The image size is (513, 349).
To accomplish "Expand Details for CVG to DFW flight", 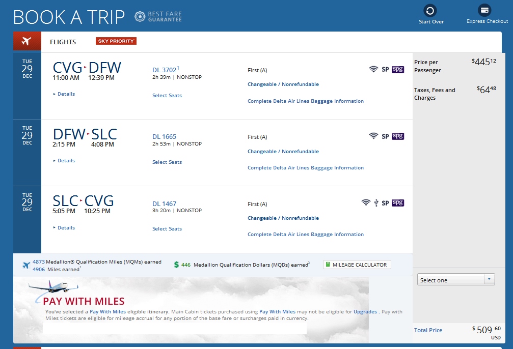I will coord(64,94).
